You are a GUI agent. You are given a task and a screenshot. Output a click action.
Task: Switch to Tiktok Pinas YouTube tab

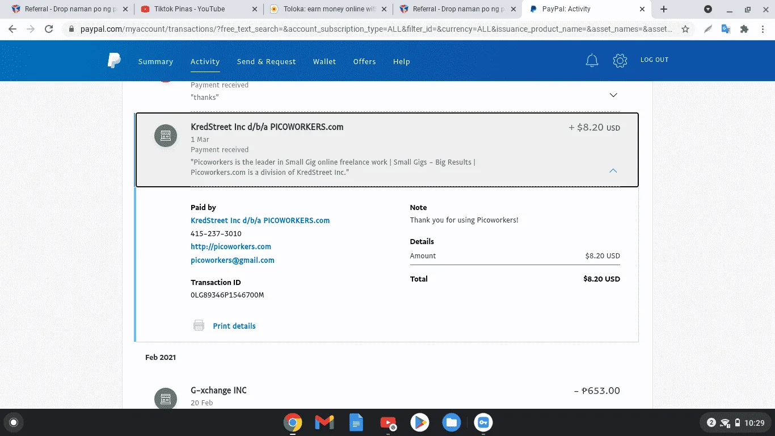(199, 9)
